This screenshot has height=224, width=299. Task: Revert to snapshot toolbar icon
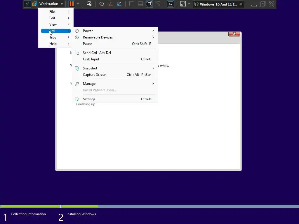(x=110, y=4)
